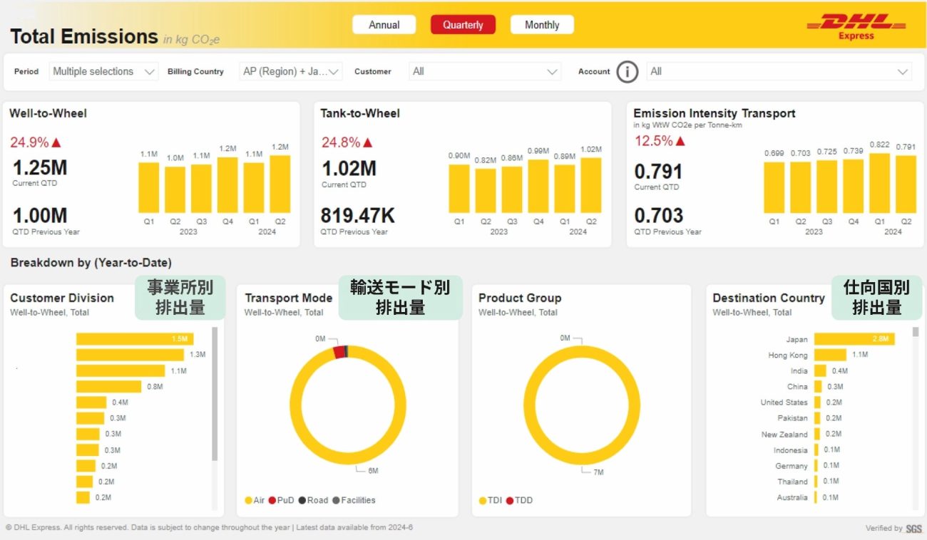Click the DHL Express logo

point(856,27)
